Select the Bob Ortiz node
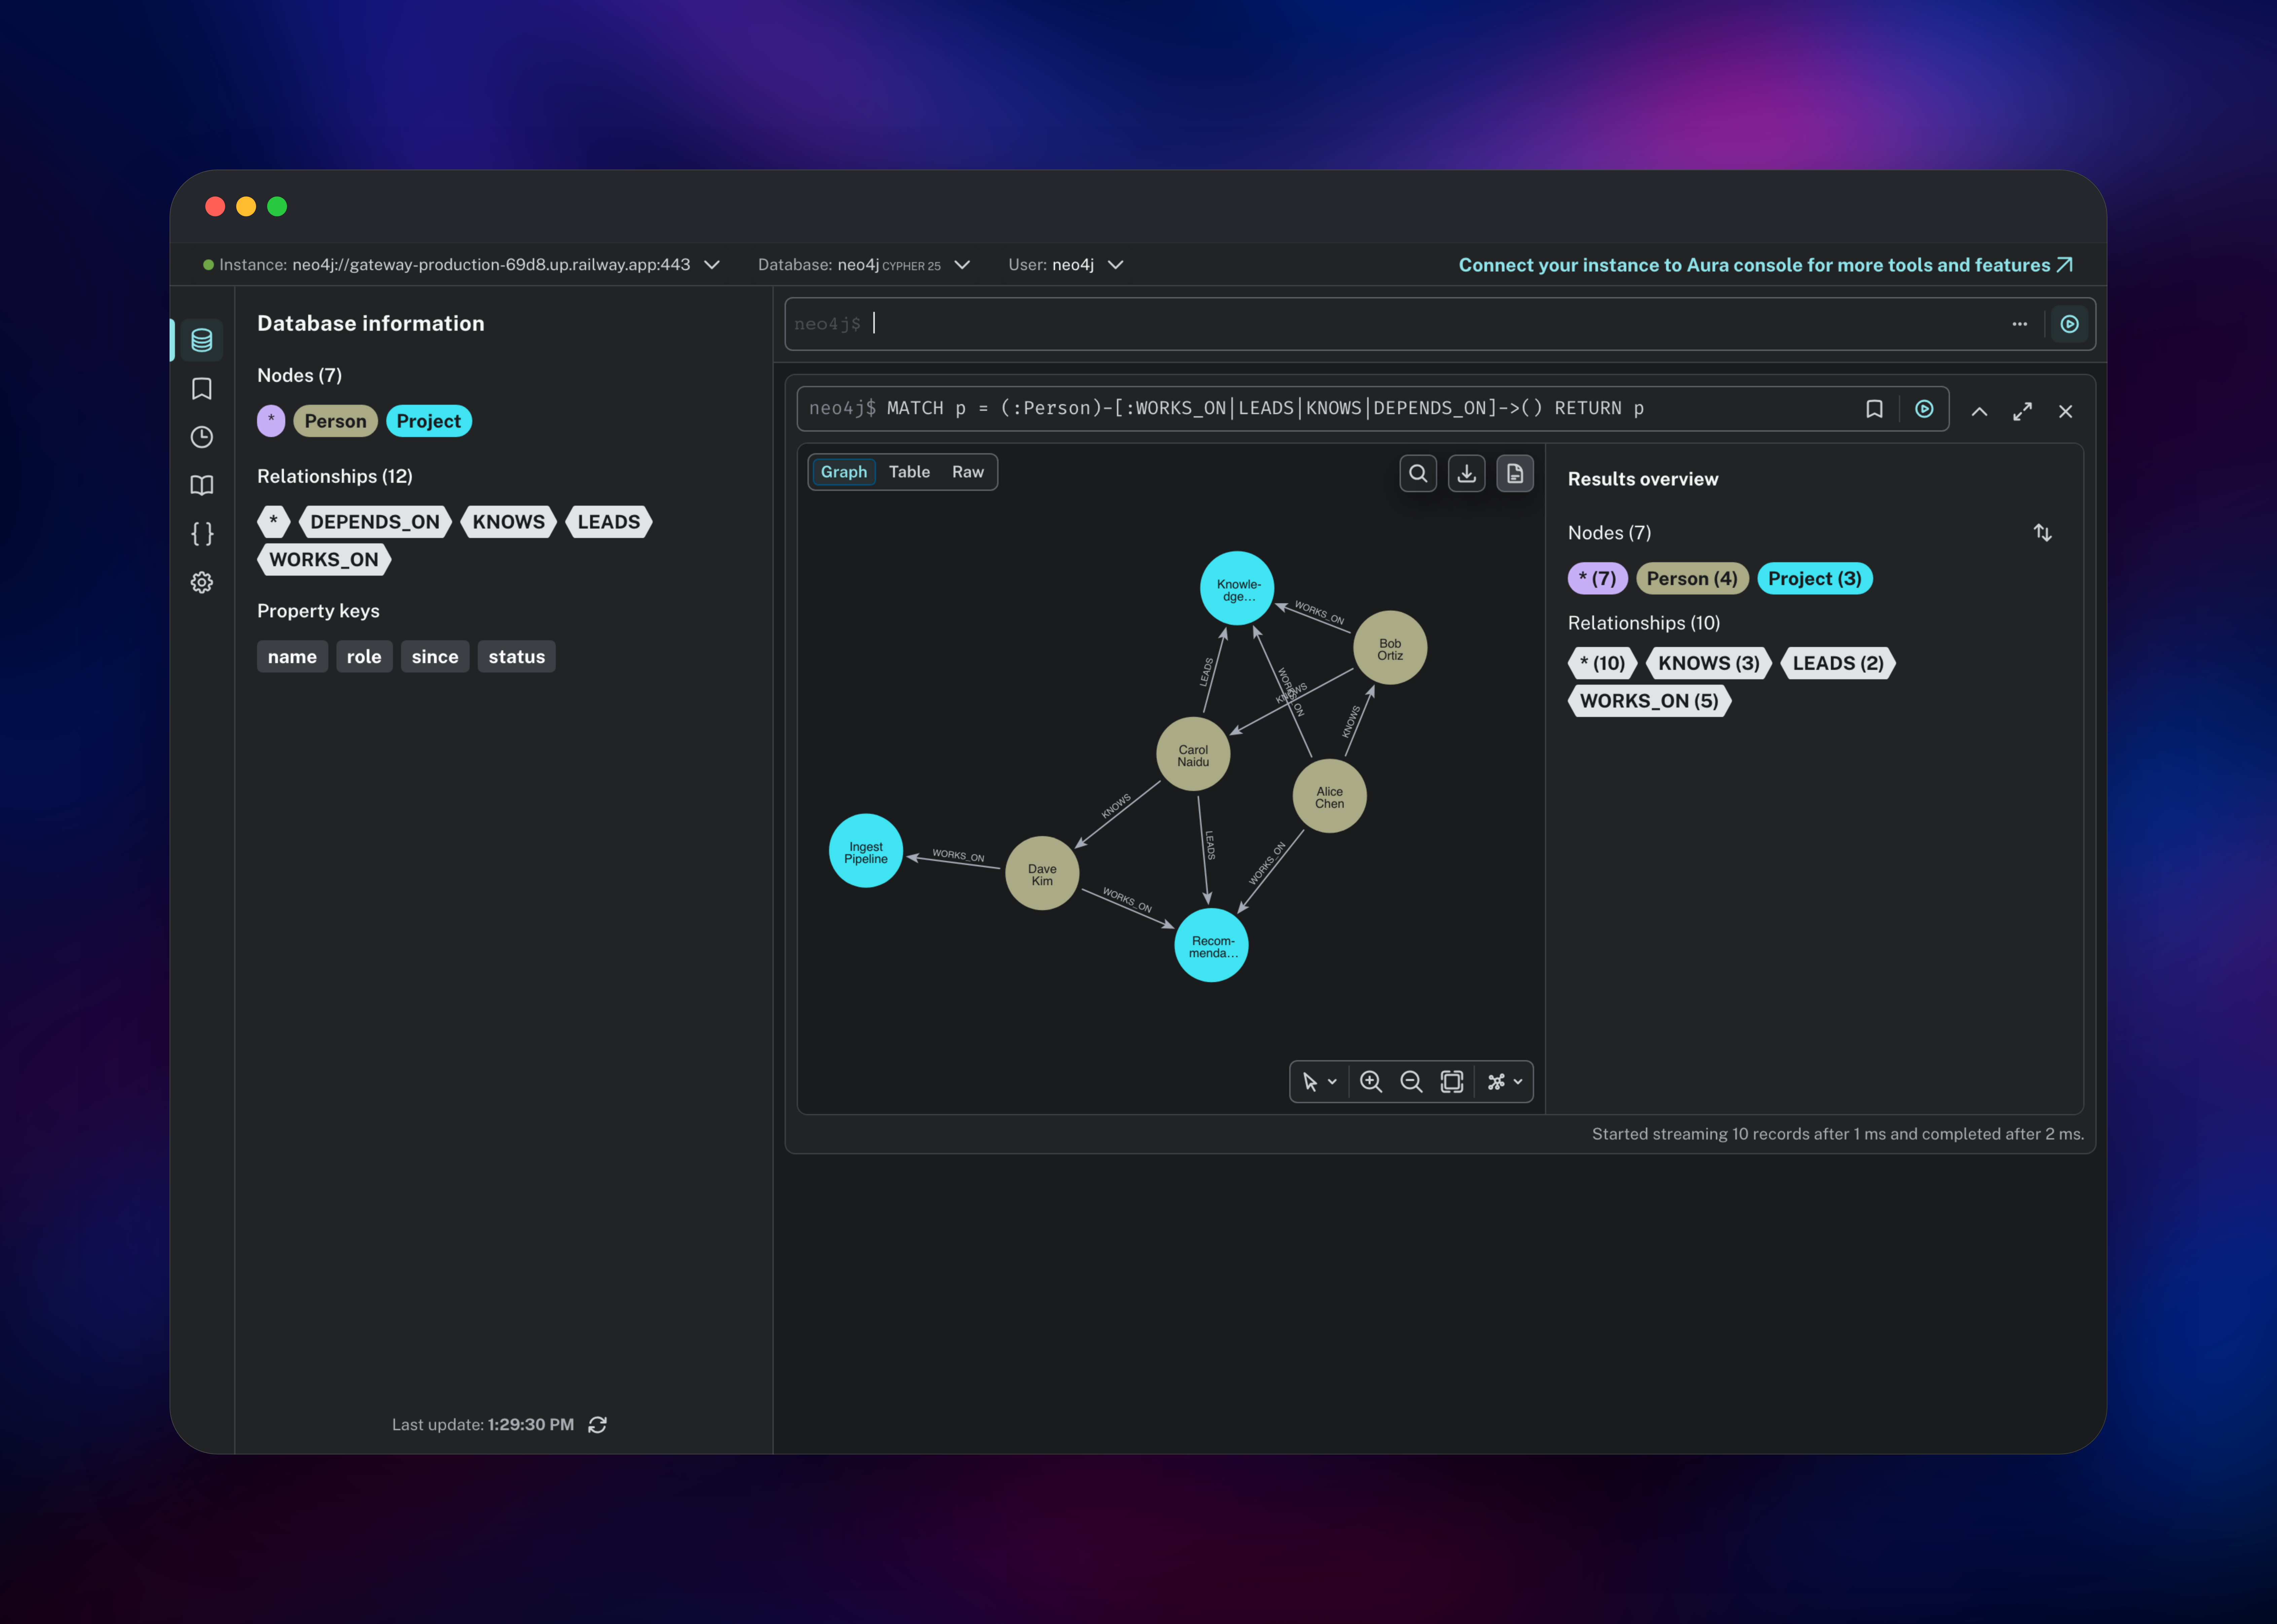This screenshot has height=1624, width=2277. (x=1390, y=648)
